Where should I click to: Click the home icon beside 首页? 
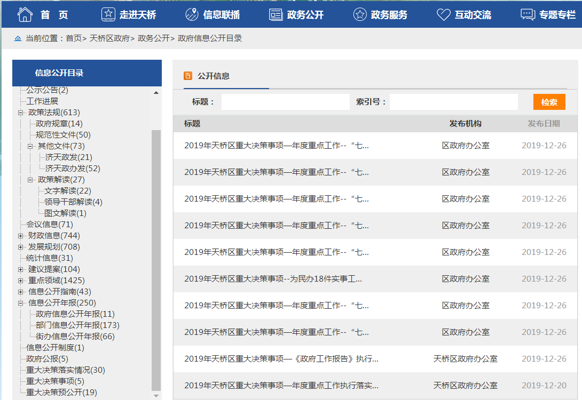coord(25,15)
